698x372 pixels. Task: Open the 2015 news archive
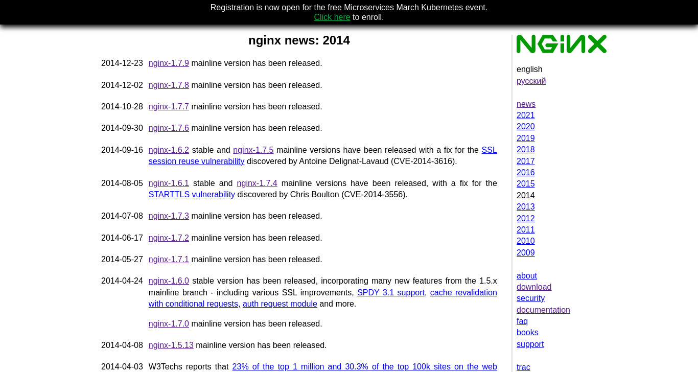[525, 184]
